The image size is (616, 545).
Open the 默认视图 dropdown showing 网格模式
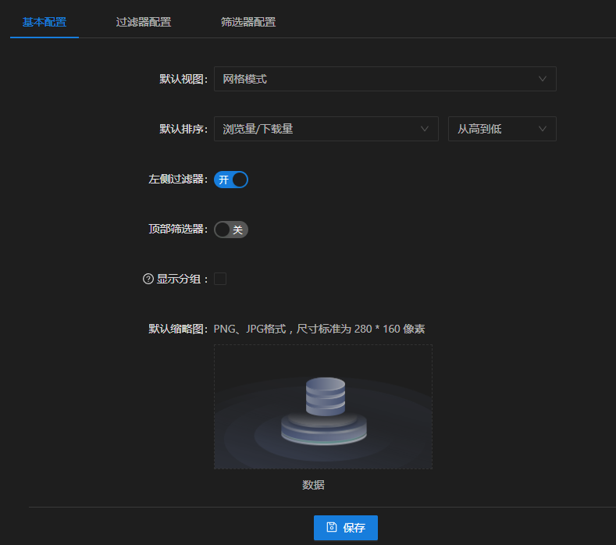[385, 79]
